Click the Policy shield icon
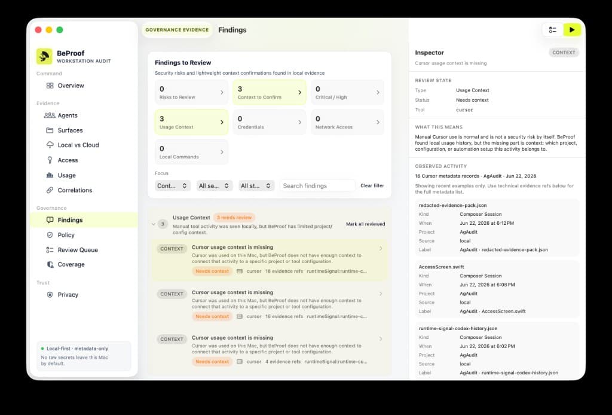Screen dimensions: 612x415 click(50, 235)
